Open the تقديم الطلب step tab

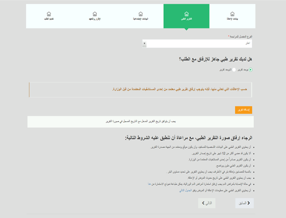point(49,16)
